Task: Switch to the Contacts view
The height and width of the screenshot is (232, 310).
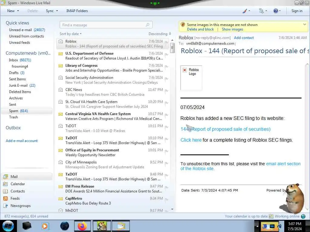Action: [x=18, y=191]
